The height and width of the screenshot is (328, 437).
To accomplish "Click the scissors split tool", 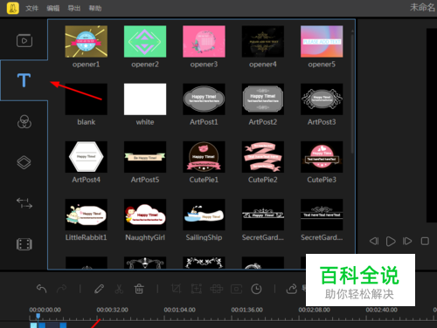I will (x=119, y=289).
